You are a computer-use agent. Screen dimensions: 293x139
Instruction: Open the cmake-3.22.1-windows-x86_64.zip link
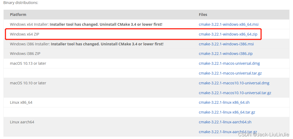(228, 34)
